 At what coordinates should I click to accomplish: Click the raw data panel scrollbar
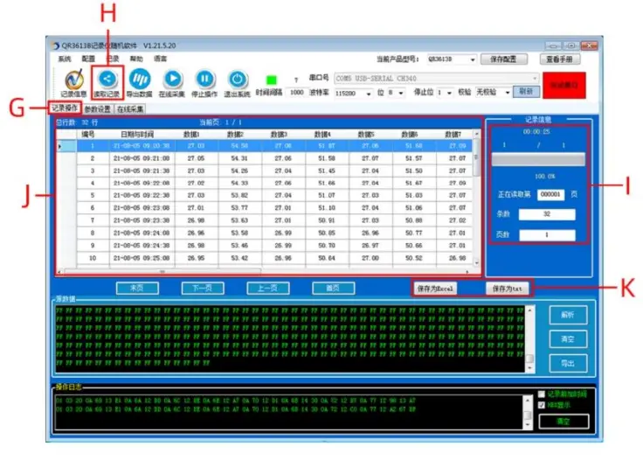[x=529, y=339]
